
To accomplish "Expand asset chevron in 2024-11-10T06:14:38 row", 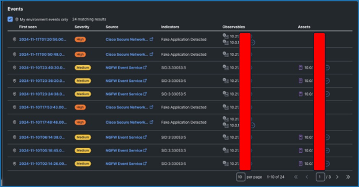I will point(328,137).
